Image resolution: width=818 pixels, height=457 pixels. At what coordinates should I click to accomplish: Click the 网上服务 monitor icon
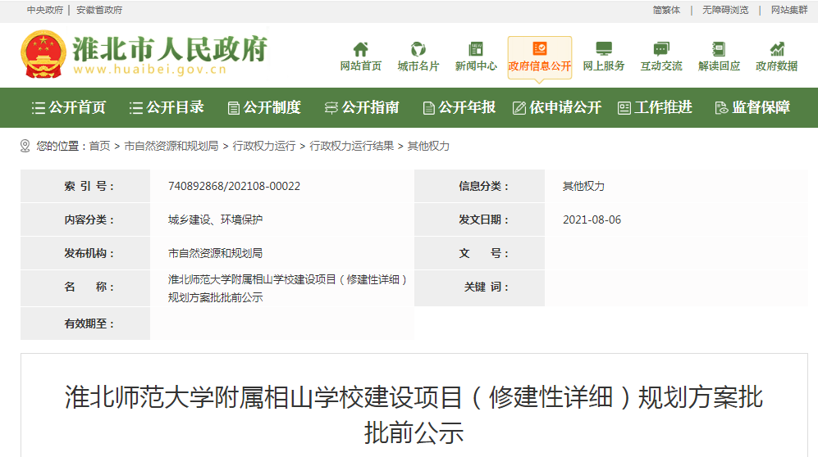click(604, 49)
